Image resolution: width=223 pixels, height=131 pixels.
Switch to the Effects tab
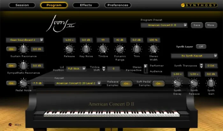coord(86,5)
